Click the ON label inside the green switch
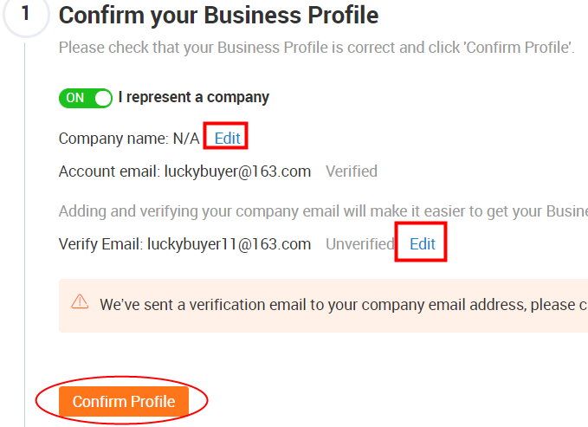Screen dimensions: 588x427 pos(75,98)
